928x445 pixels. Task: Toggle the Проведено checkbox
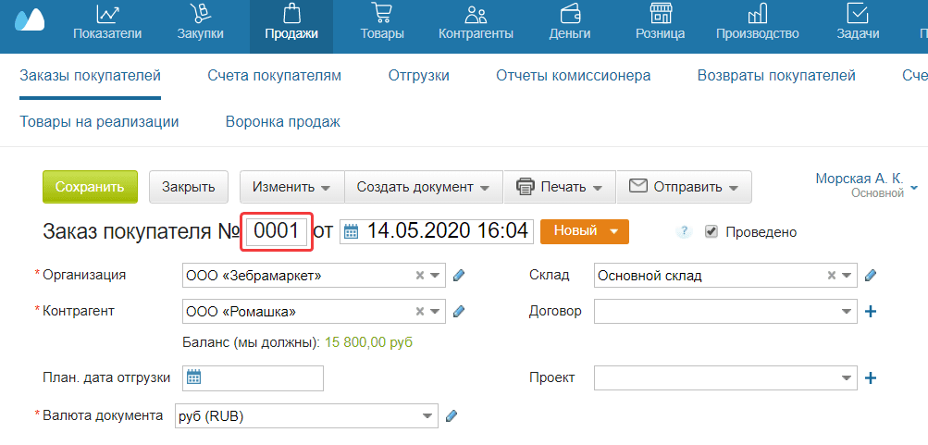point(711,231)
